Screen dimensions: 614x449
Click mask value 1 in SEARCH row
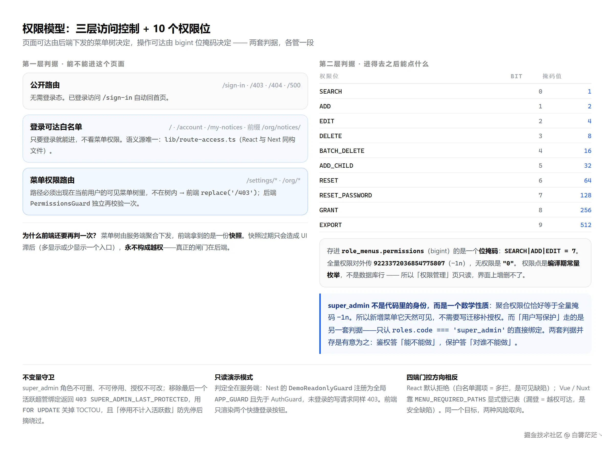[589, 92]
